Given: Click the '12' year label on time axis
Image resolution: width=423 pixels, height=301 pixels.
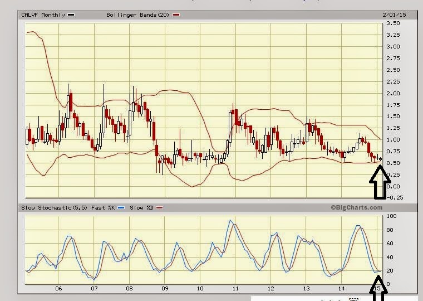Looking at the screenshot, I should [271, 289].
